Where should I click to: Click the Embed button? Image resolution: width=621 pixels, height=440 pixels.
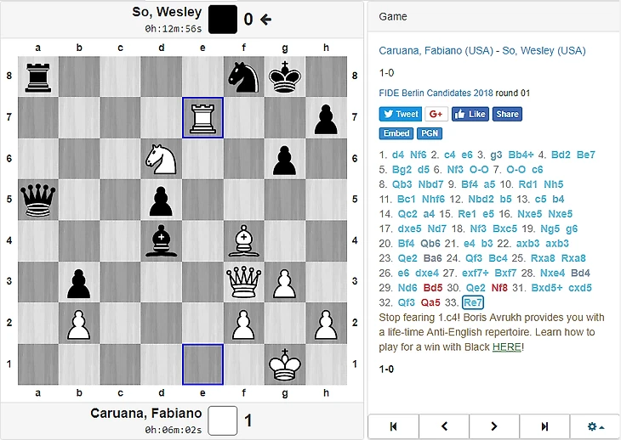point(396,133)
